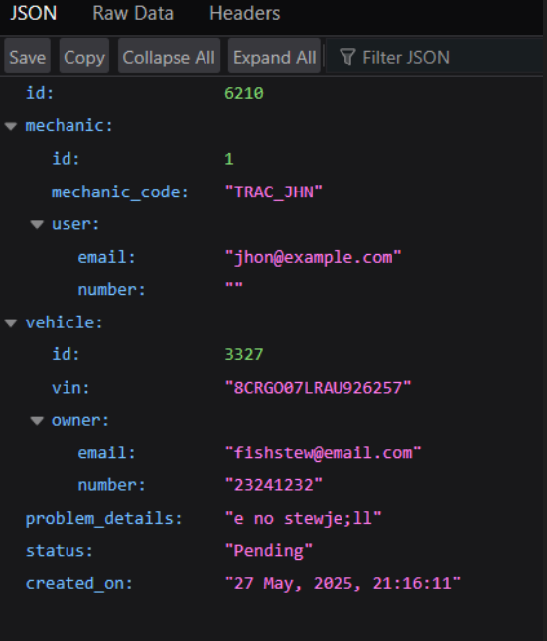This screenshot has width=547, height=641.
Task: Collapse the mechanic node arrow
Action: pos(11,126)
